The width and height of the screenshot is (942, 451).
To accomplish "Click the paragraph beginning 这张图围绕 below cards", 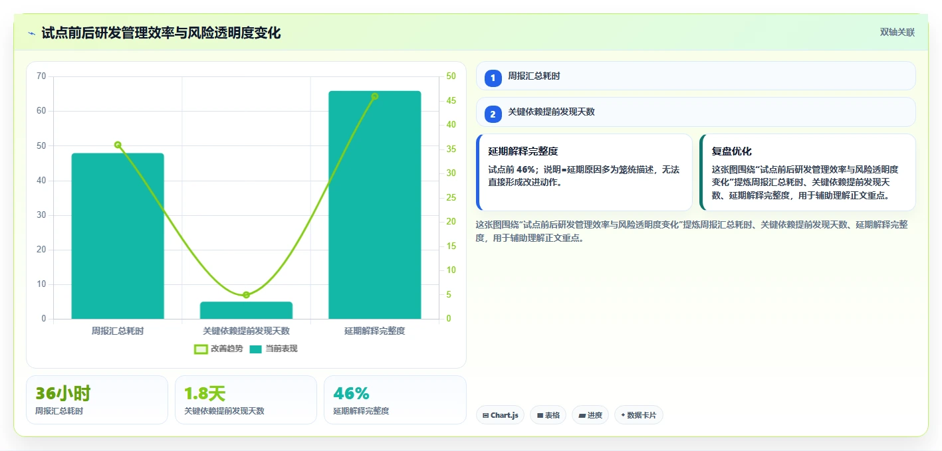I will [x=692, y=231].
